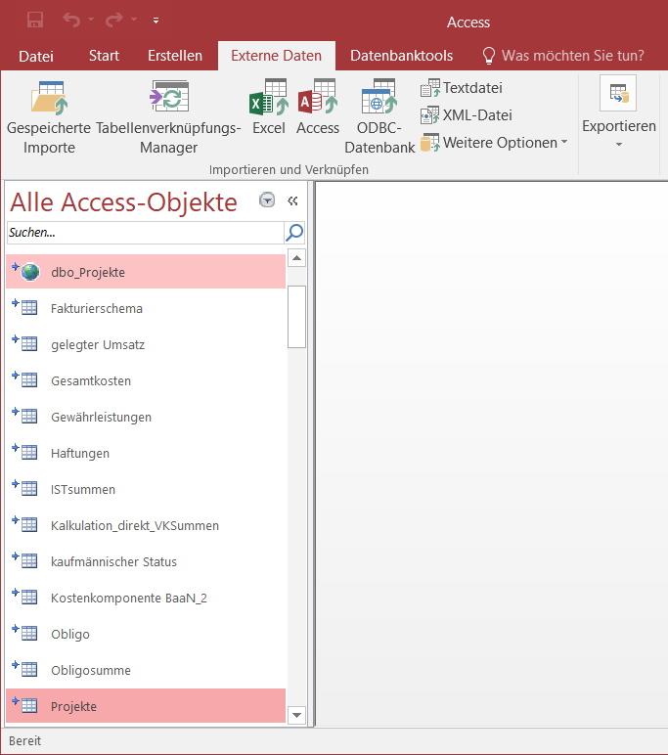Open Customize Quick Access Toolbar dropdown
The height and width of the screenshot is (755, 668).
156,21
